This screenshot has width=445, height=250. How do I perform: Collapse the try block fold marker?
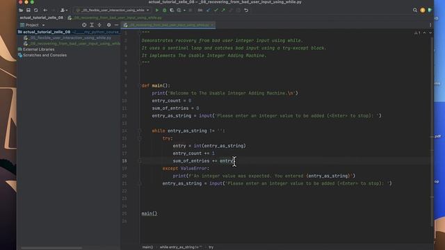coord(140,138)
